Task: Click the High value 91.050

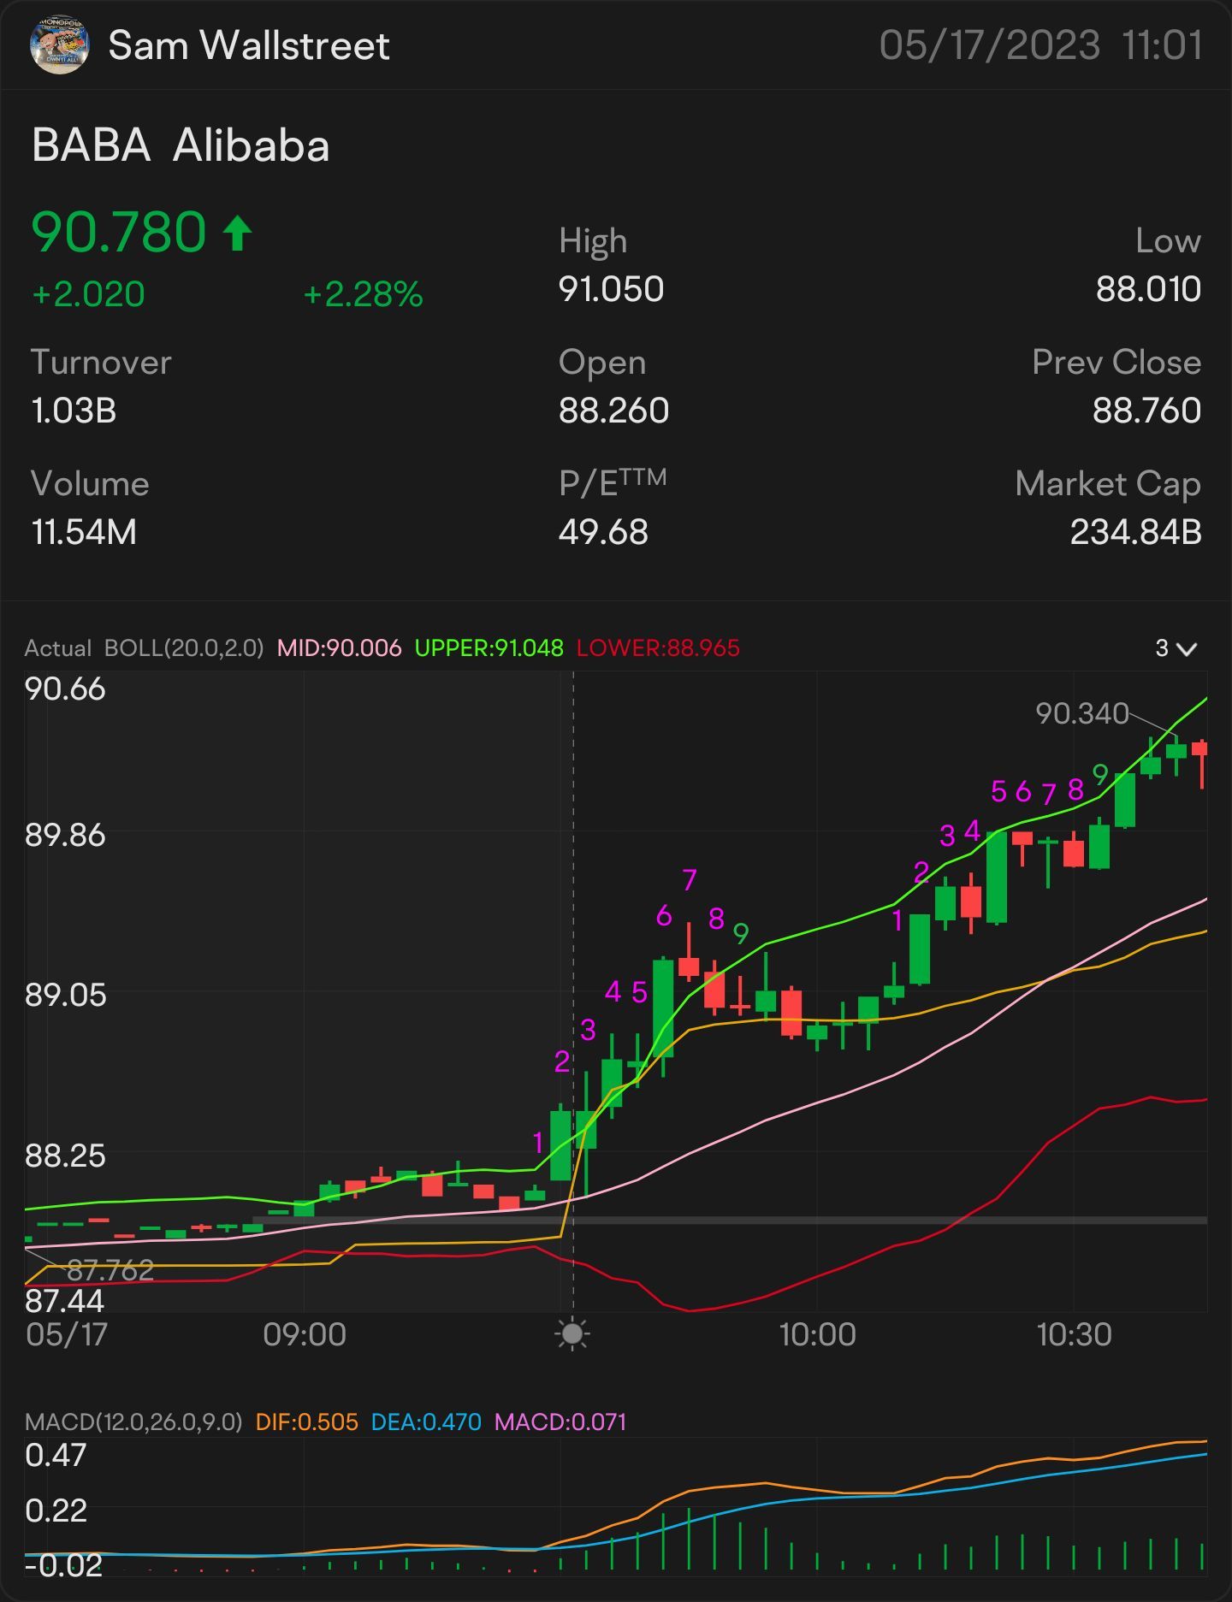Action: (x=611, y=289)
